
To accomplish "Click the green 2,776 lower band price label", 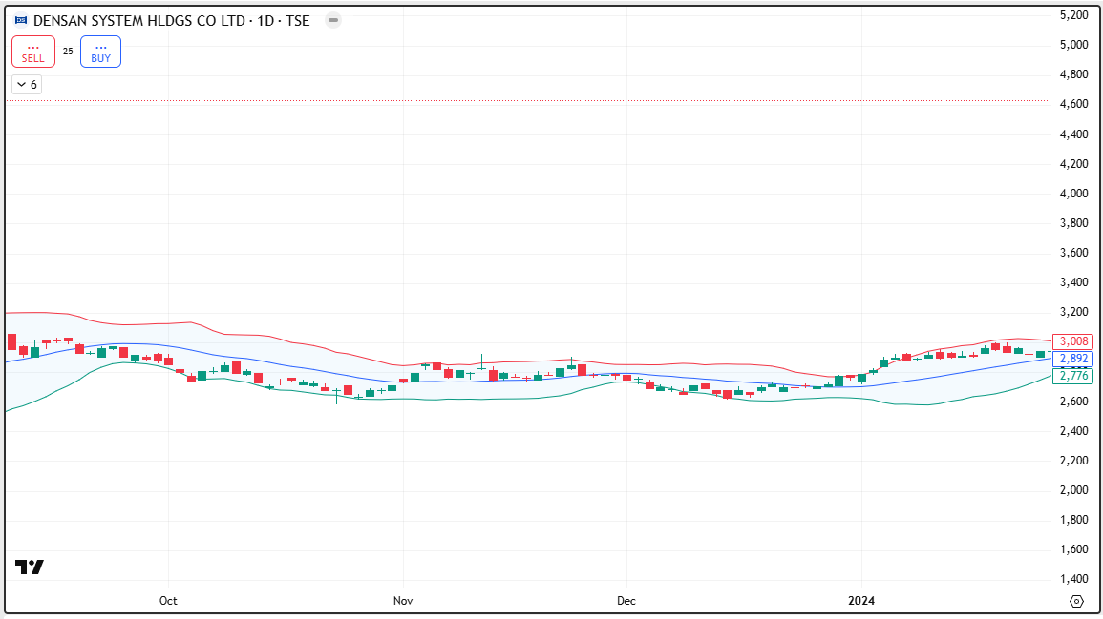I will pyautogui.click(x=1072, y=376).
